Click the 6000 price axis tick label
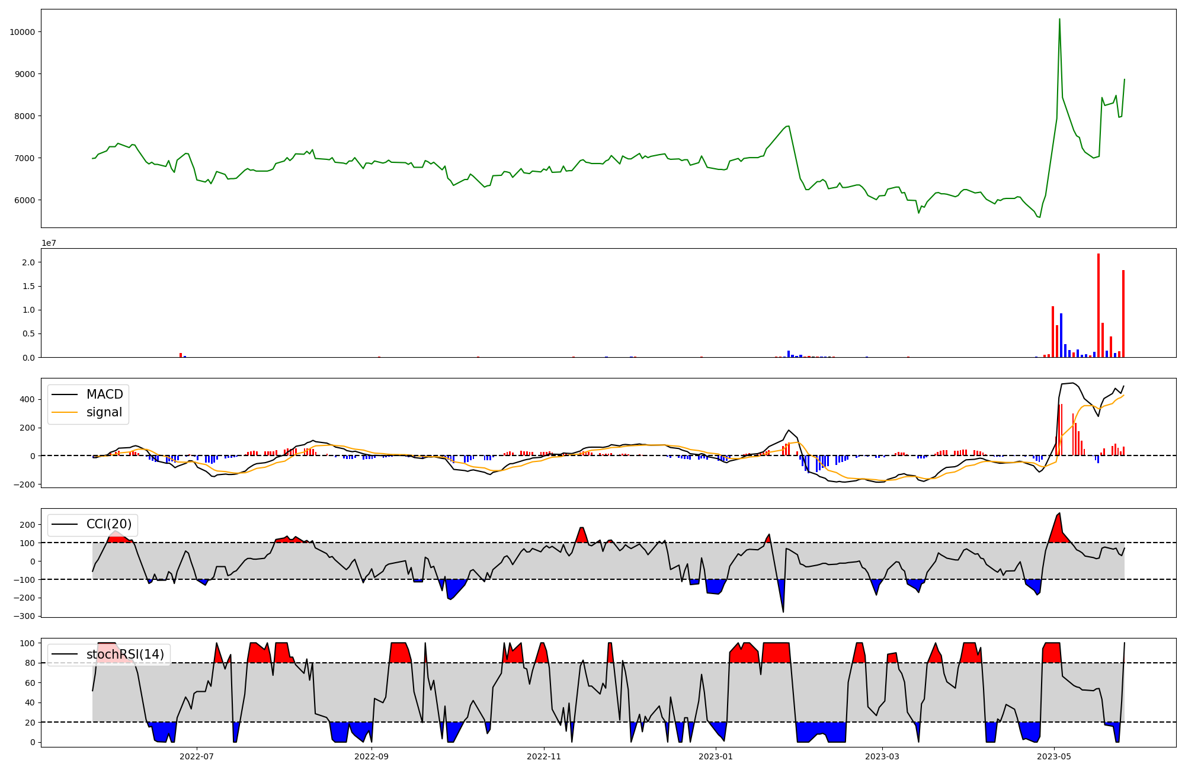The height and width of the screenshot is (770, 1185). coord(24,200)
